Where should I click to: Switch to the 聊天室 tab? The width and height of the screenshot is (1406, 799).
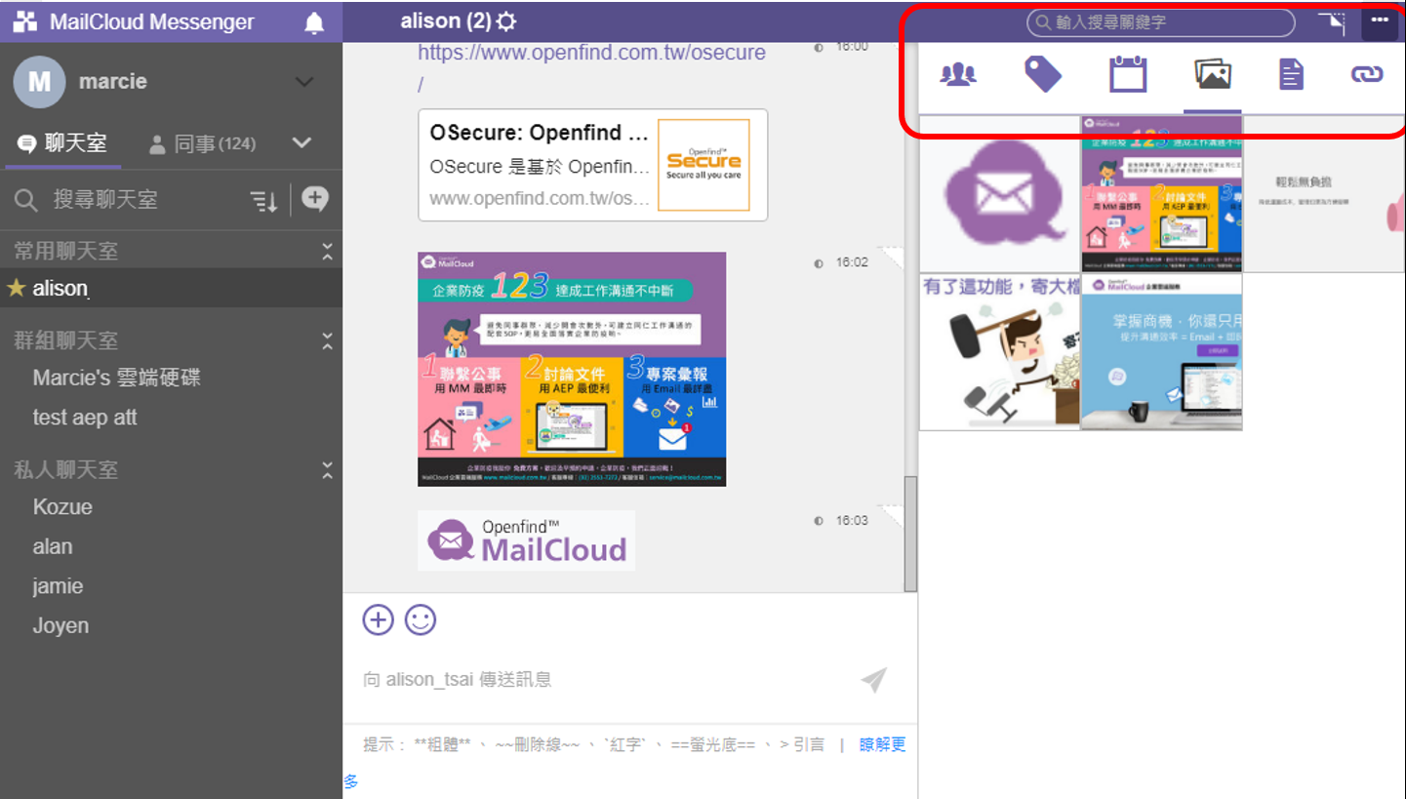coord(62,144)
